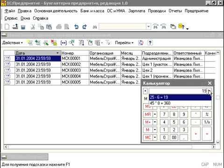Select history entry 45 * 8 = 360
Screen dimensions: 224x168
tap(180, 103)
